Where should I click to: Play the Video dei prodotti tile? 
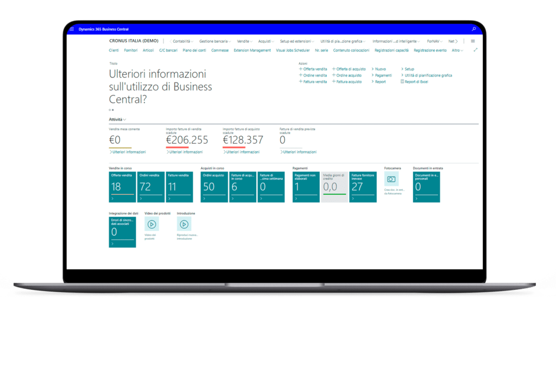[151, 224]
